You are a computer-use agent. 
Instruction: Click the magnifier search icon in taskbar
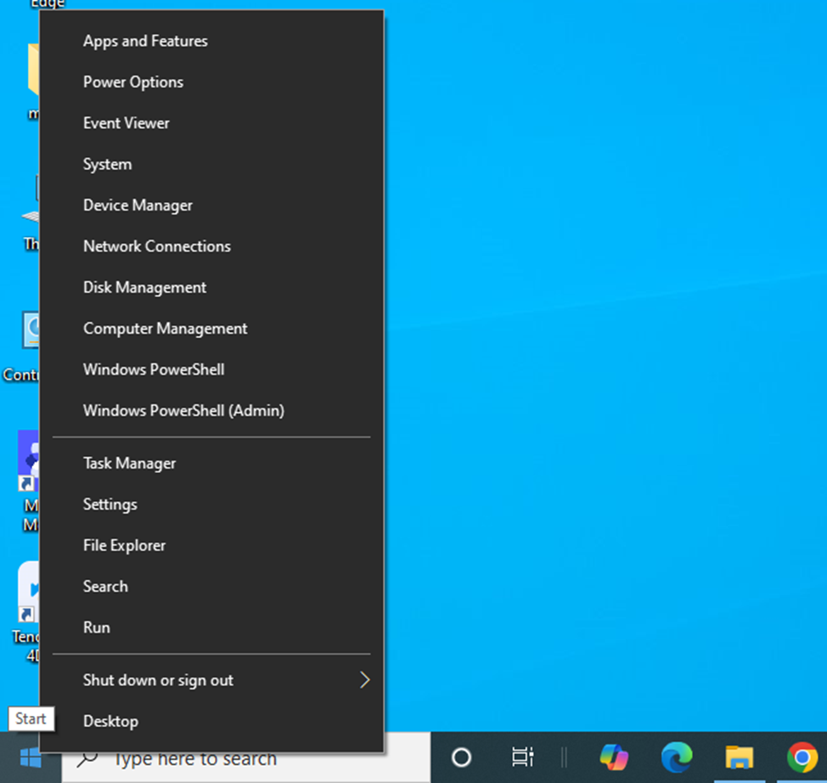coord(87,758)
